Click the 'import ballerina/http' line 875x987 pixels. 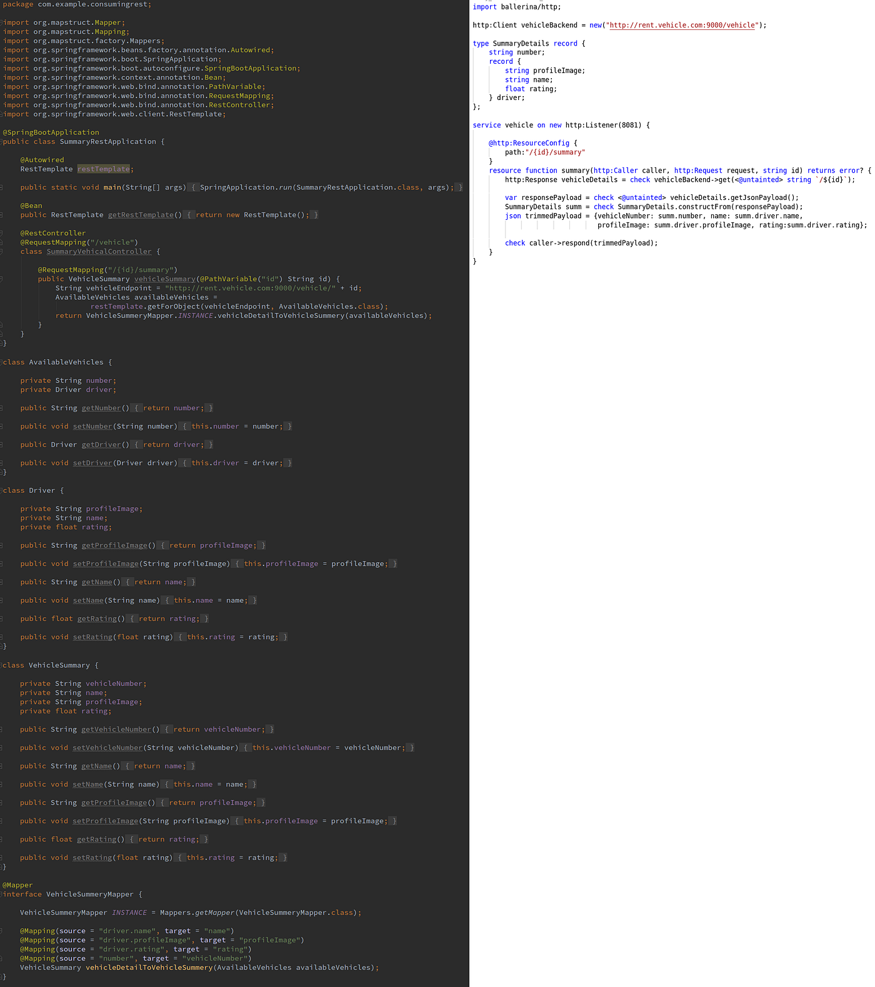(x=517, y=7)
